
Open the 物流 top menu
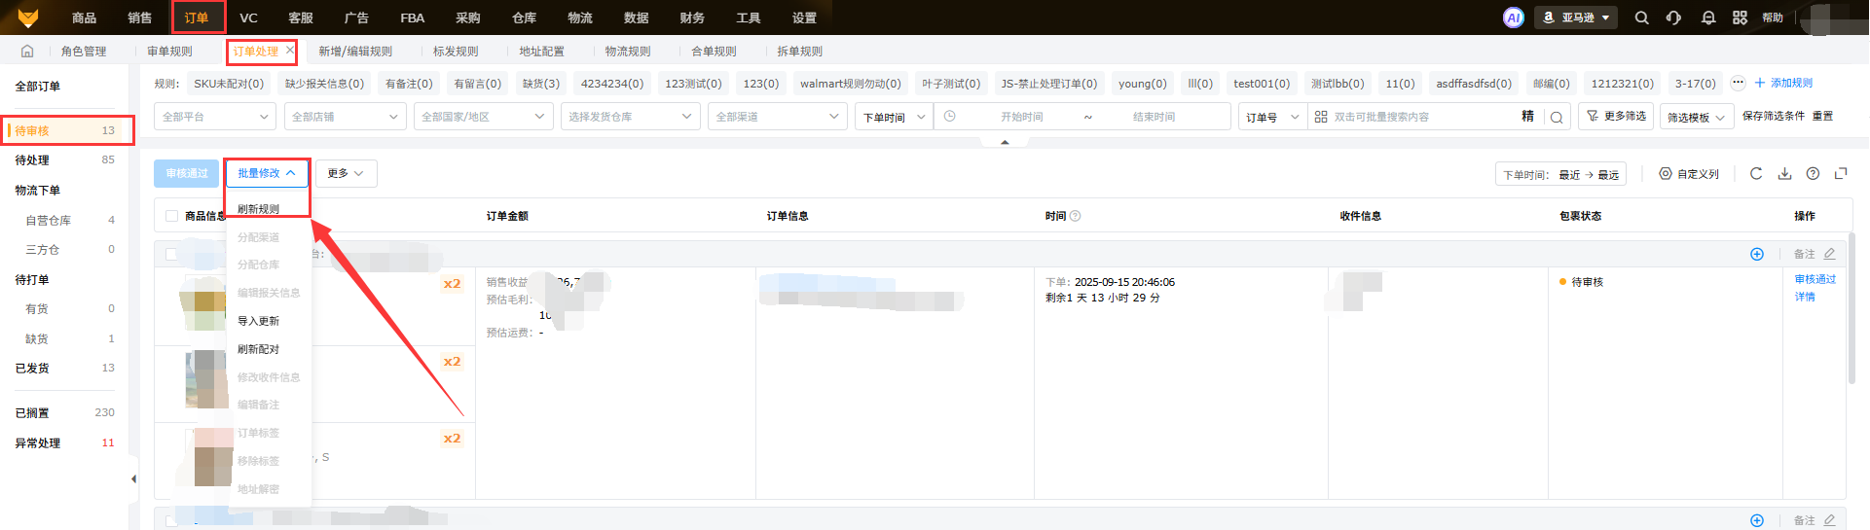pyautogui.click(x=580, y=18)
